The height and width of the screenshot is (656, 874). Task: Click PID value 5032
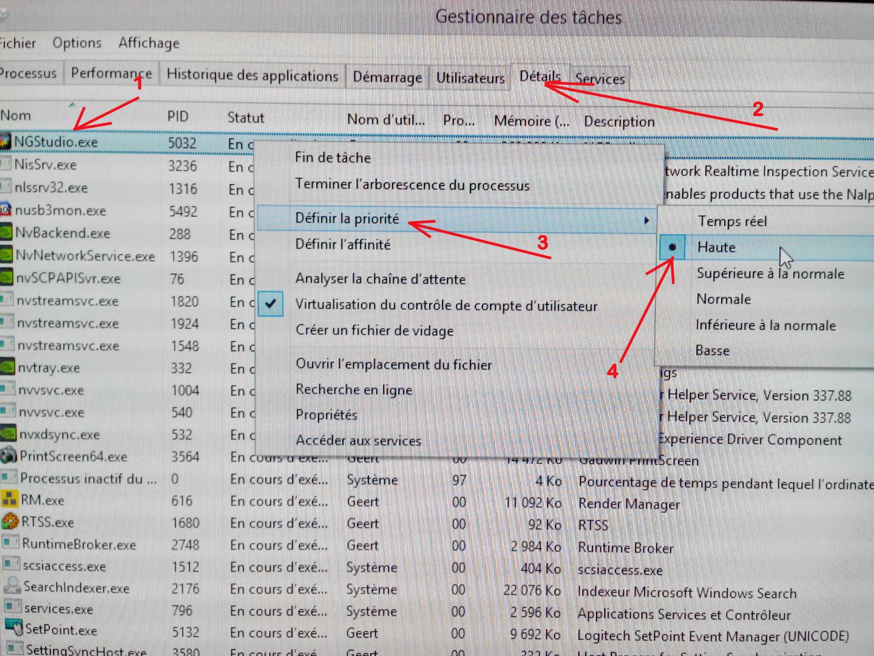182,143
